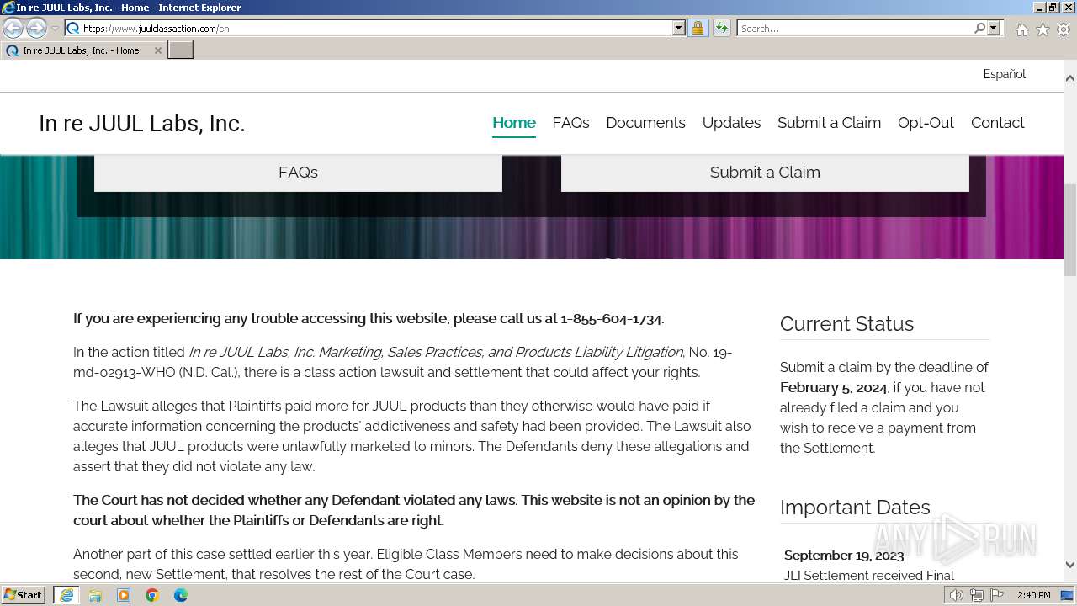Click the address bar URL field

point(375,28)
